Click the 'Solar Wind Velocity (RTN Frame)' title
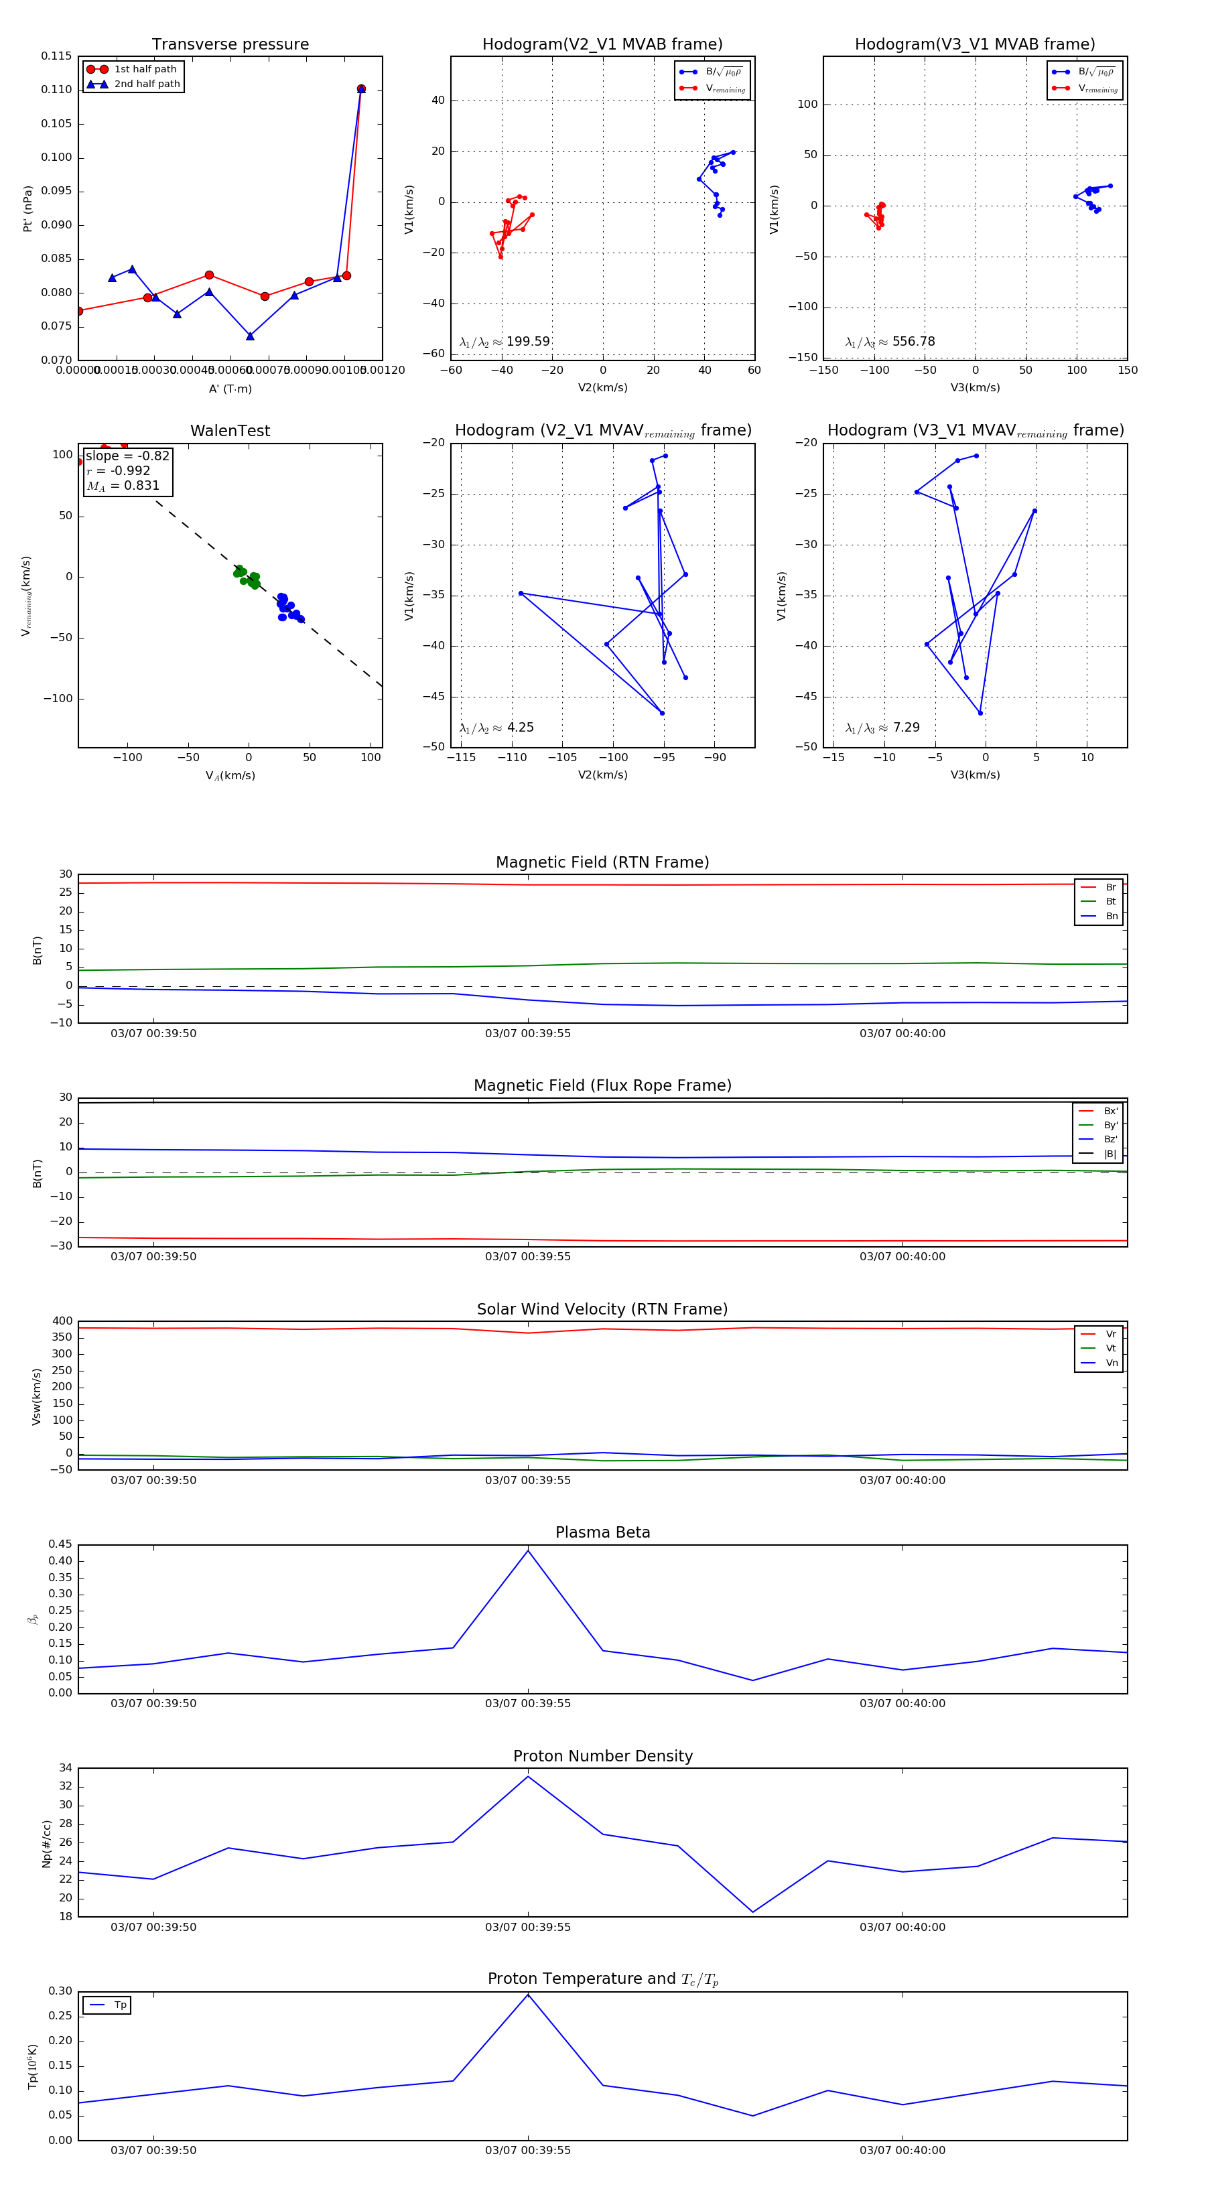Viewport: 1206px width, 2211px height. coord(602,1309)
